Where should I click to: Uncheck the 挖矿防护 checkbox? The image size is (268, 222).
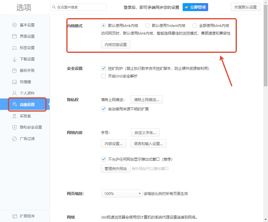pos(104,68)
